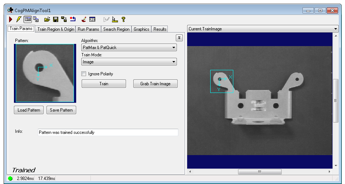Open the Train Mode dropdown set to Image
Viewport: 345px width, 184px height.
pyautogui.click(x=129, y=62)
